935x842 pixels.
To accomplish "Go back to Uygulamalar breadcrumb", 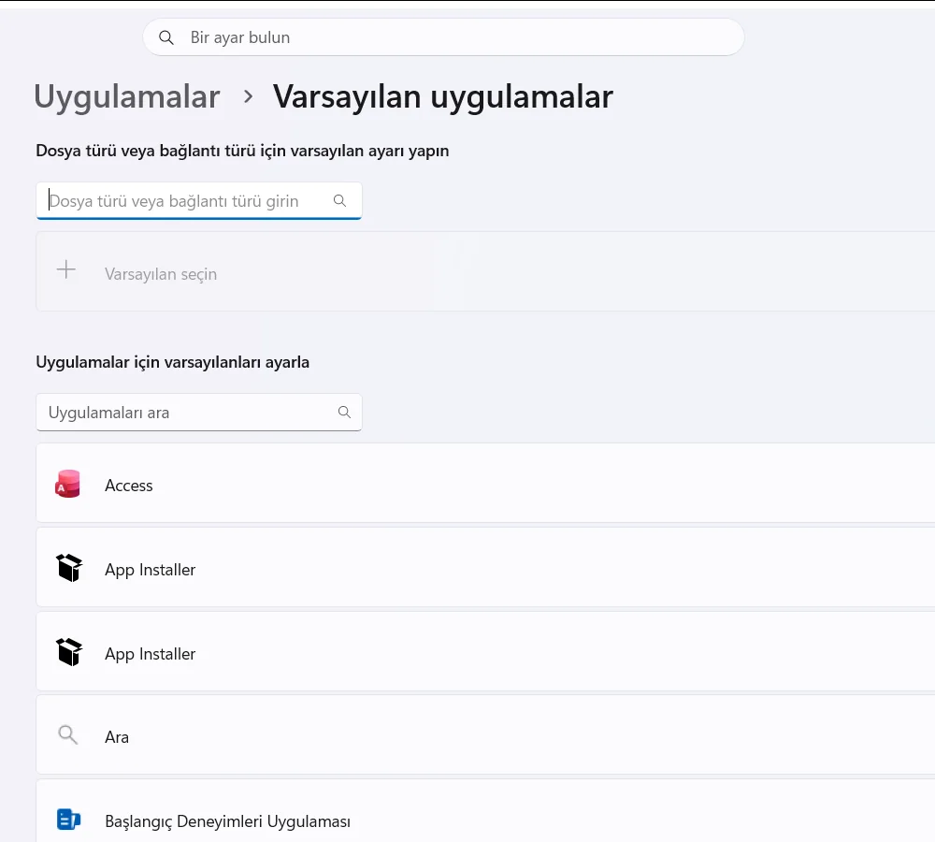I will (x=127, y=96).
